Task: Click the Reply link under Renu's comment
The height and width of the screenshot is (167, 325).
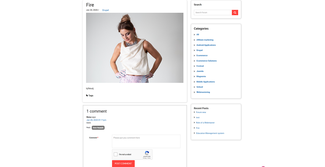Action: pyautogui.click(x=89, y=127)
